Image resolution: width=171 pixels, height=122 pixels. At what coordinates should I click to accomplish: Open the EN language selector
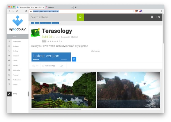point(158,17)
